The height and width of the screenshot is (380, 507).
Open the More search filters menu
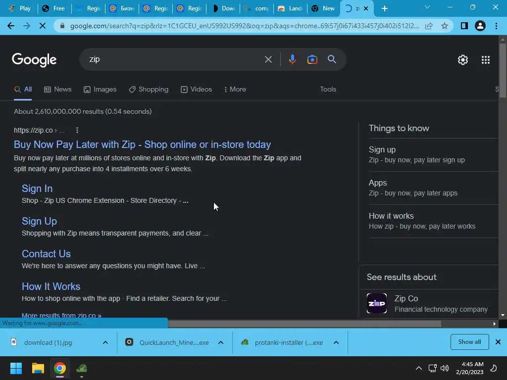pyautogui.click(x=235, y=90)
